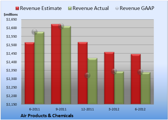Click the '6-2011' quarter label
Screen dimensions: 168x120
coord(35,109)
